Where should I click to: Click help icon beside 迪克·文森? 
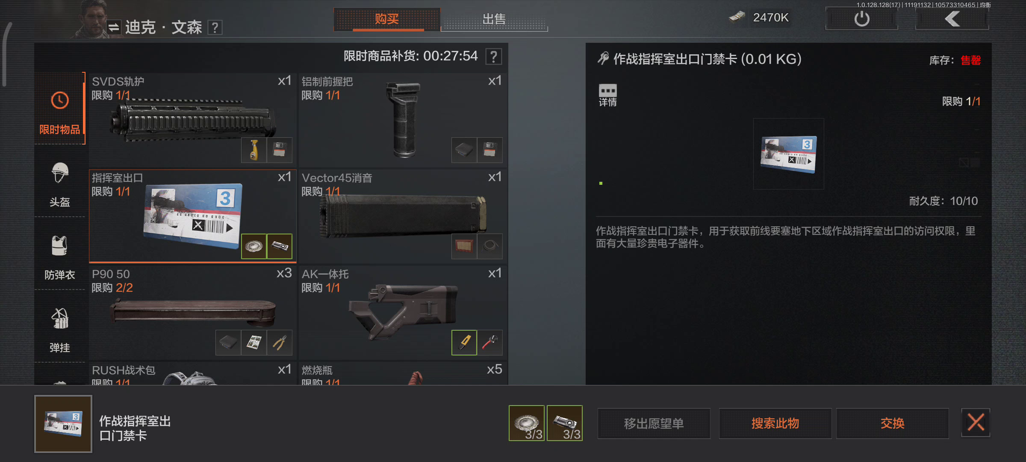(215, 28)
